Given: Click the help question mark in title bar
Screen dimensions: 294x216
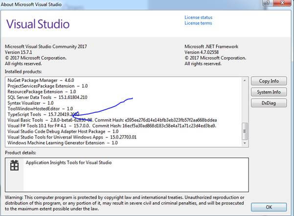Looking at the screenshot, I should 268,3.
